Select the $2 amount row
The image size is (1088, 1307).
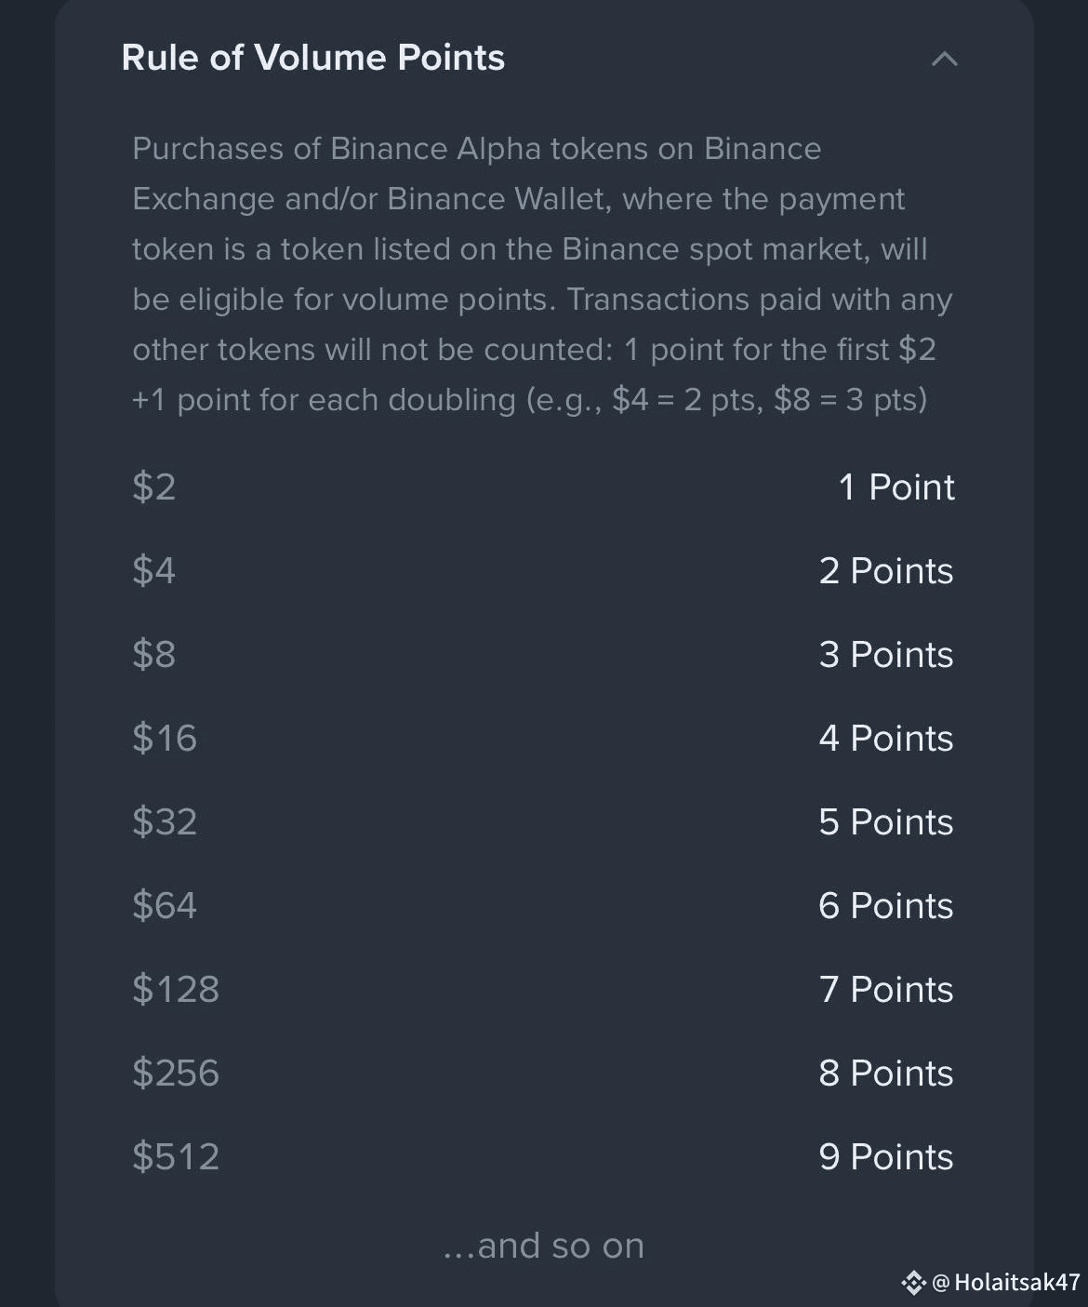[x=543, y=487]
